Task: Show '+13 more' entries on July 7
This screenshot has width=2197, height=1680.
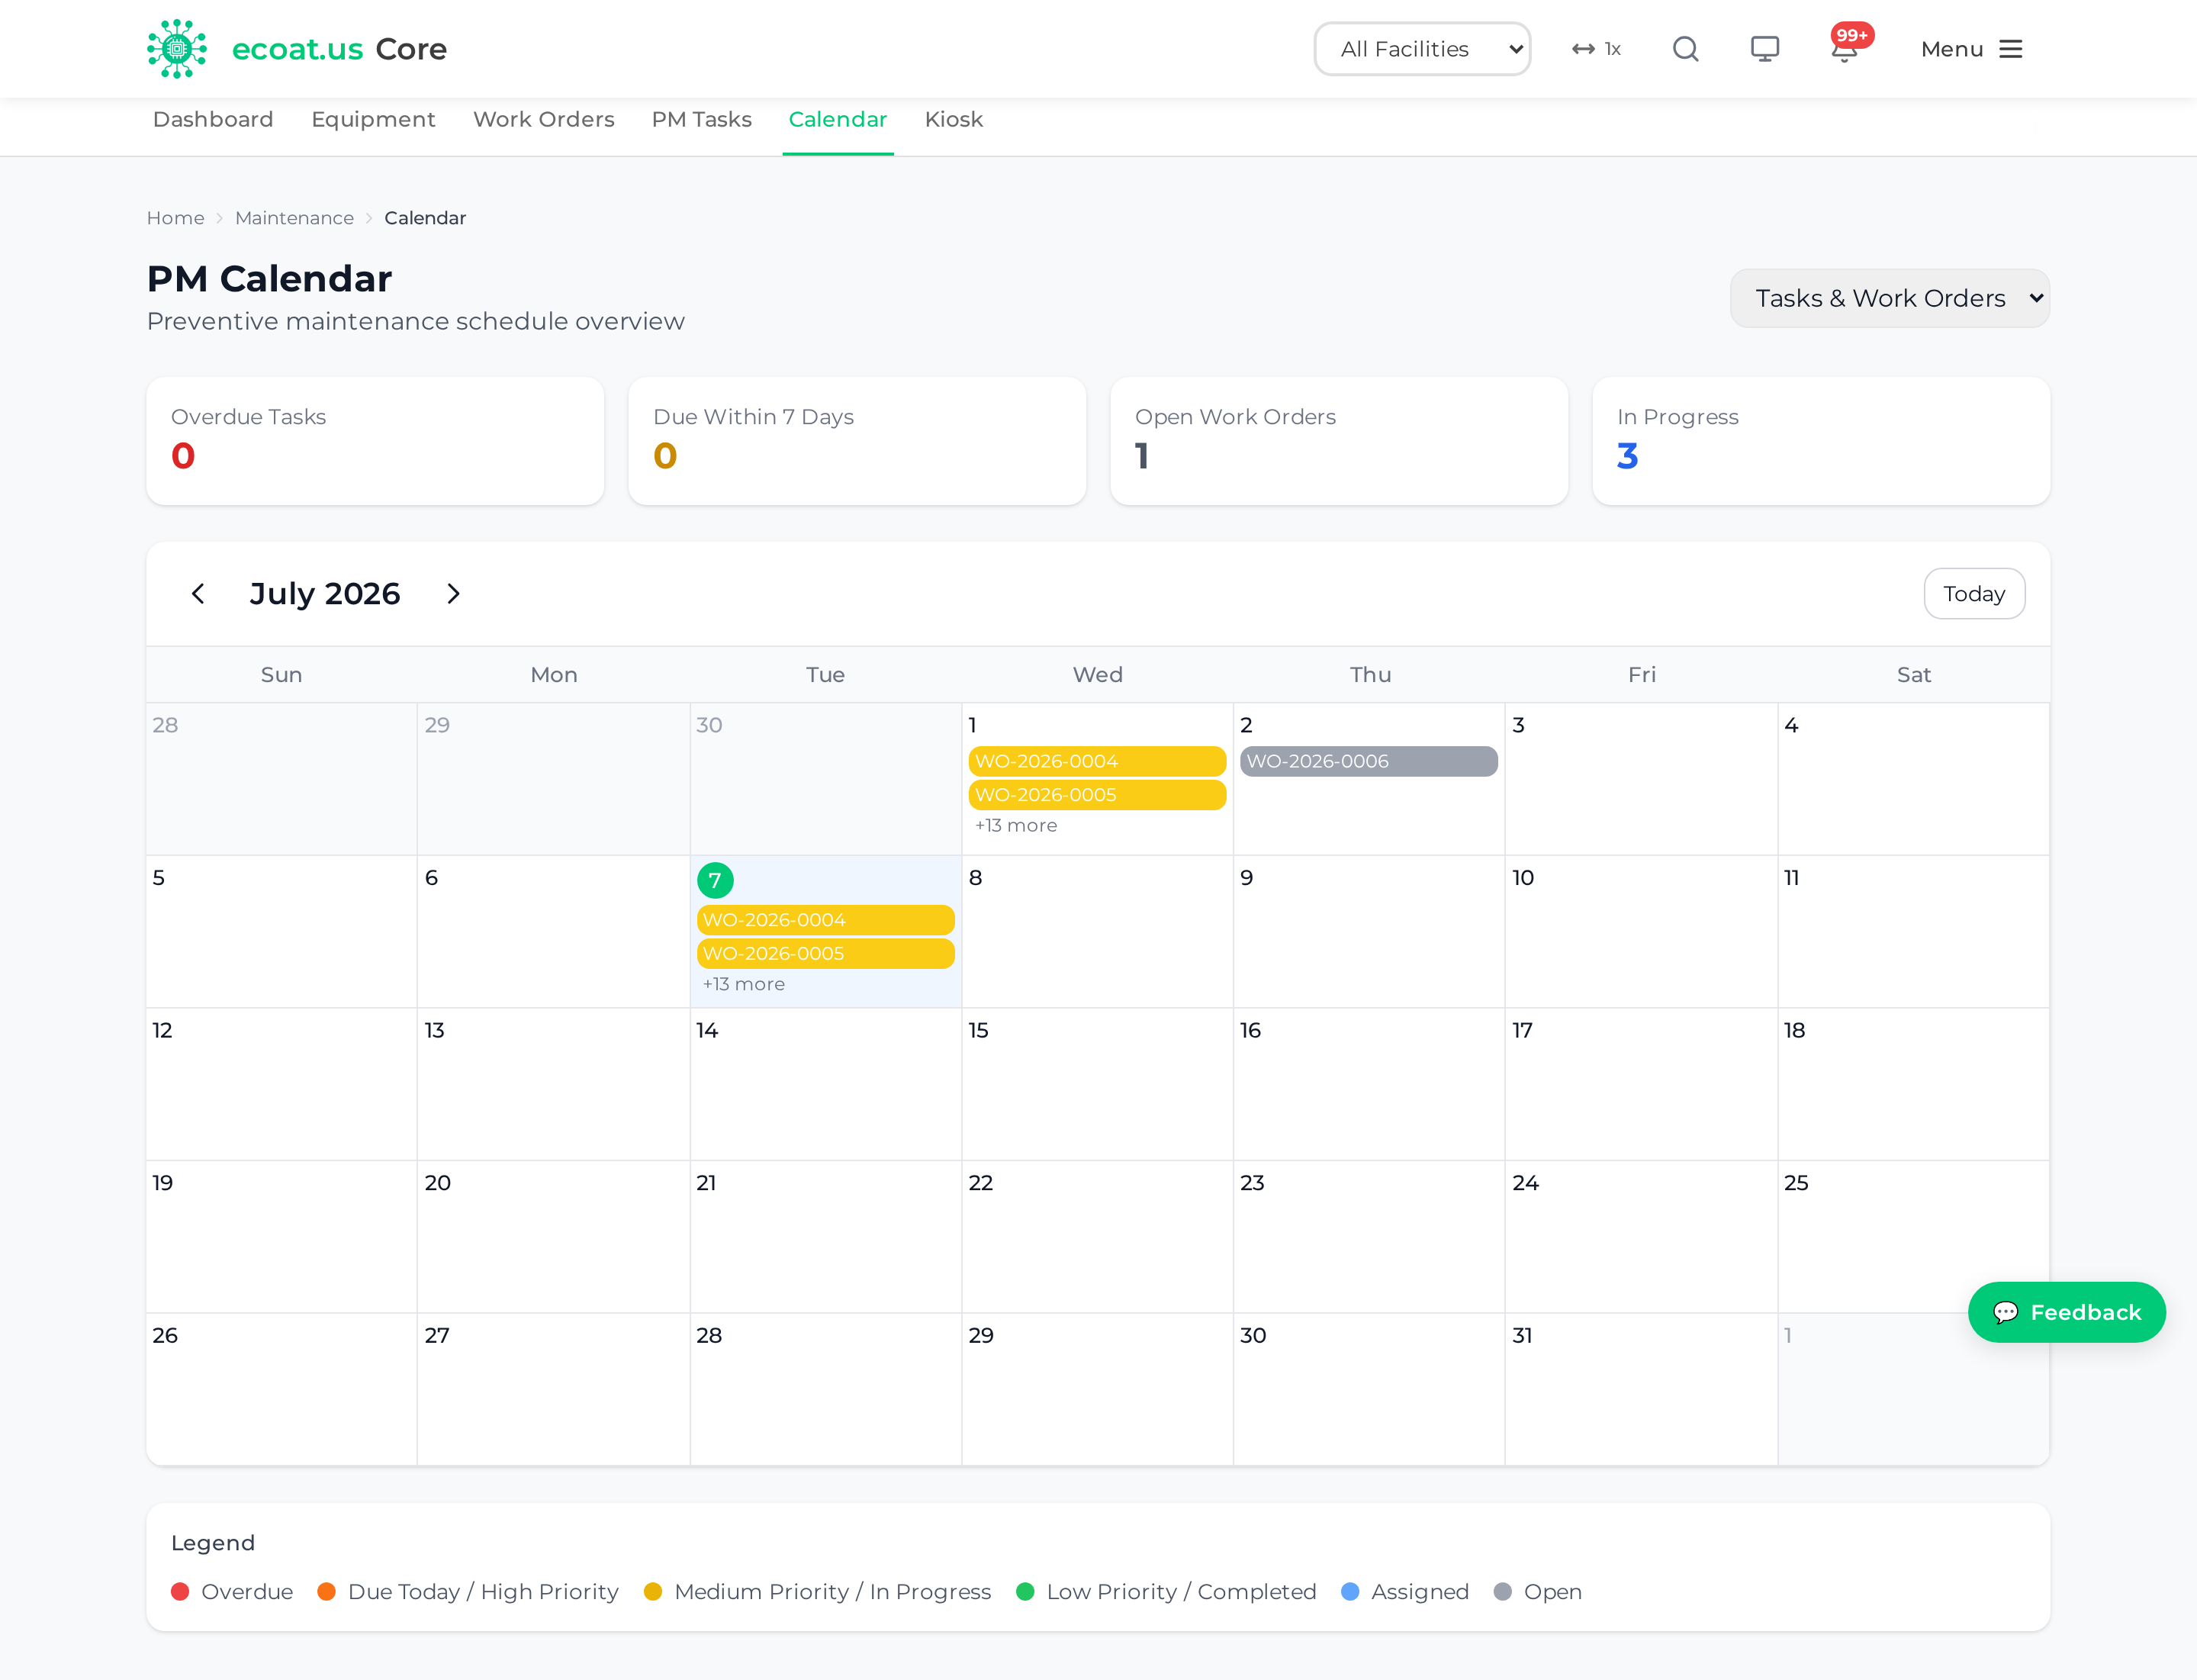Action: click(744, 984)
